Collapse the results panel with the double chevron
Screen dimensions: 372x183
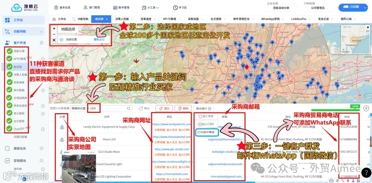point(366,108)
